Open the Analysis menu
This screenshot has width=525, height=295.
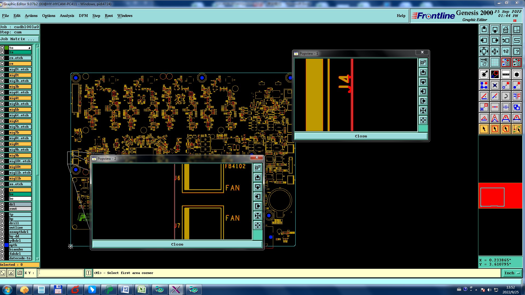67,16
